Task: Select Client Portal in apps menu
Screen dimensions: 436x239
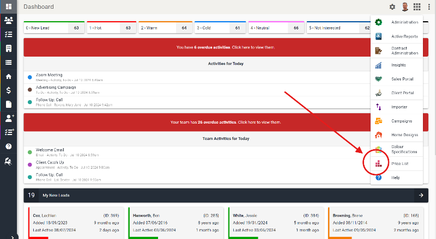Action: pos(397,93)
